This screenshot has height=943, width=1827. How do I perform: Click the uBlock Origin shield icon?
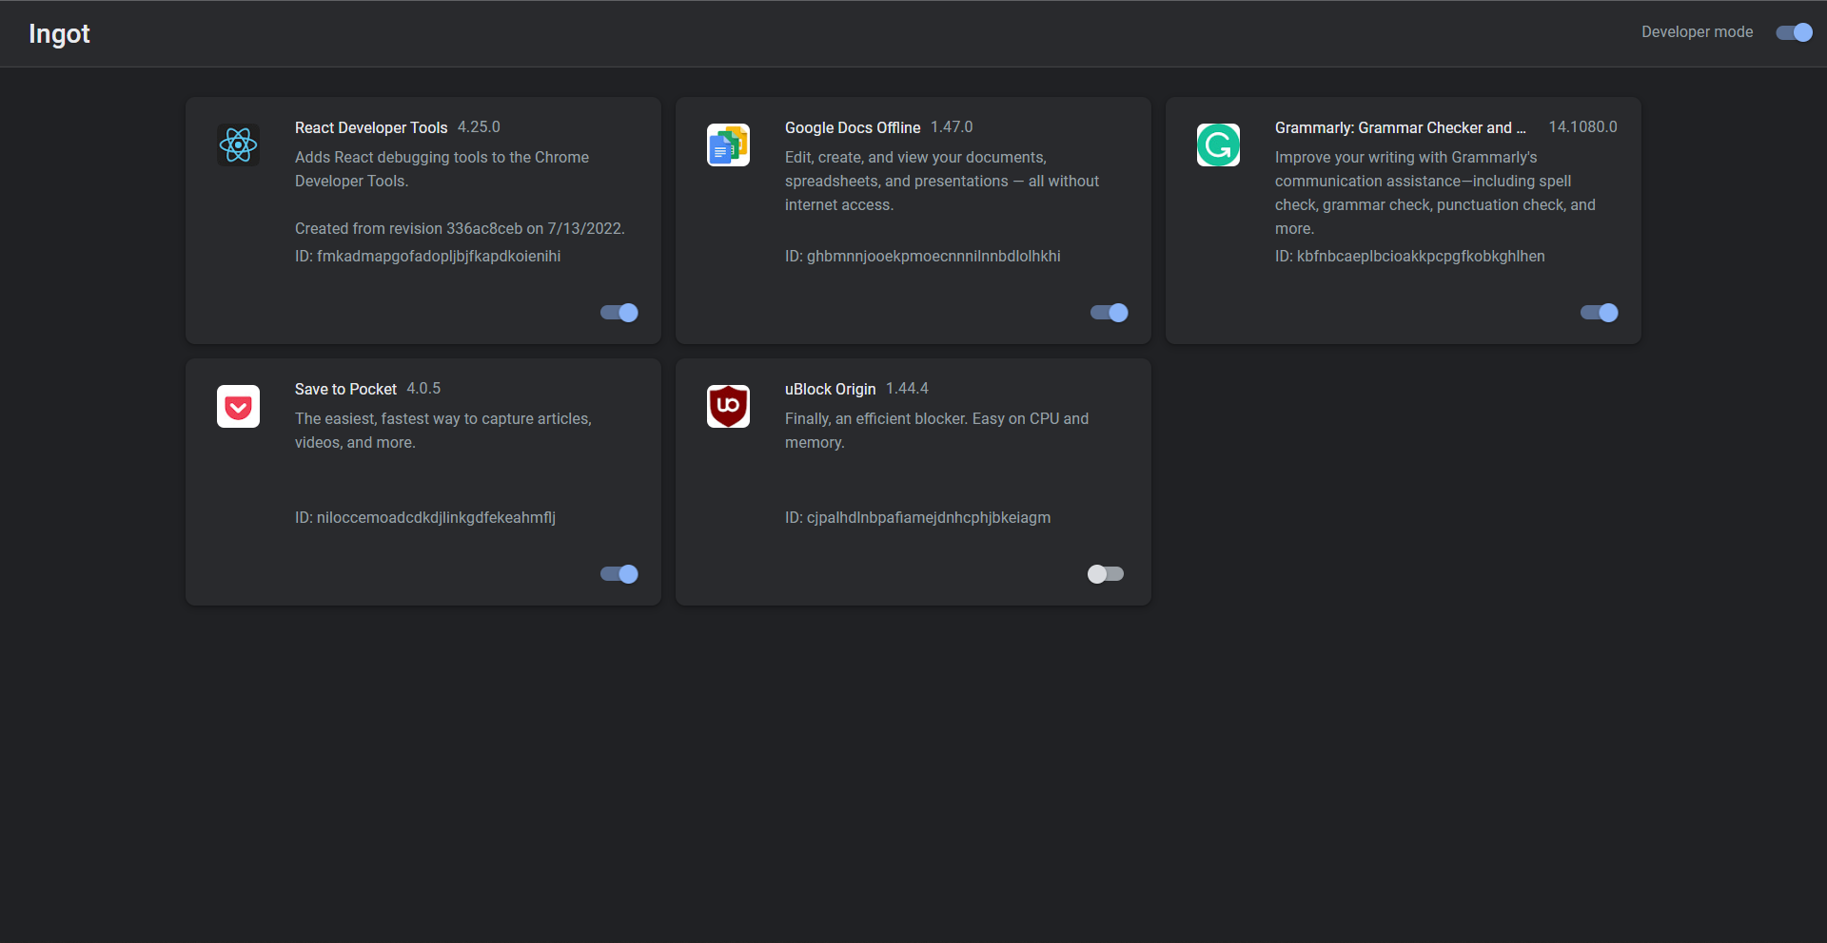[728, 406]
